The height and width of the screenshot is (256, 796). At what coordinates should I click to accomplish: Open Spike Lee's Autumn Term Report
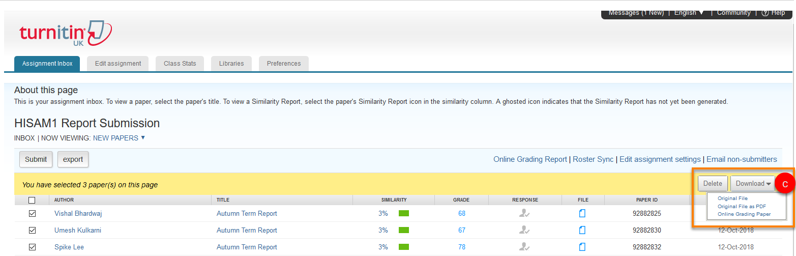tap(247, 247)
